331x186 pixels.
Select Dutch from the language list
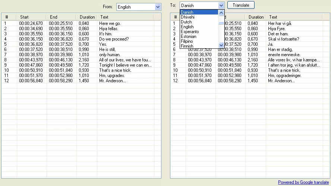(186, 22)
